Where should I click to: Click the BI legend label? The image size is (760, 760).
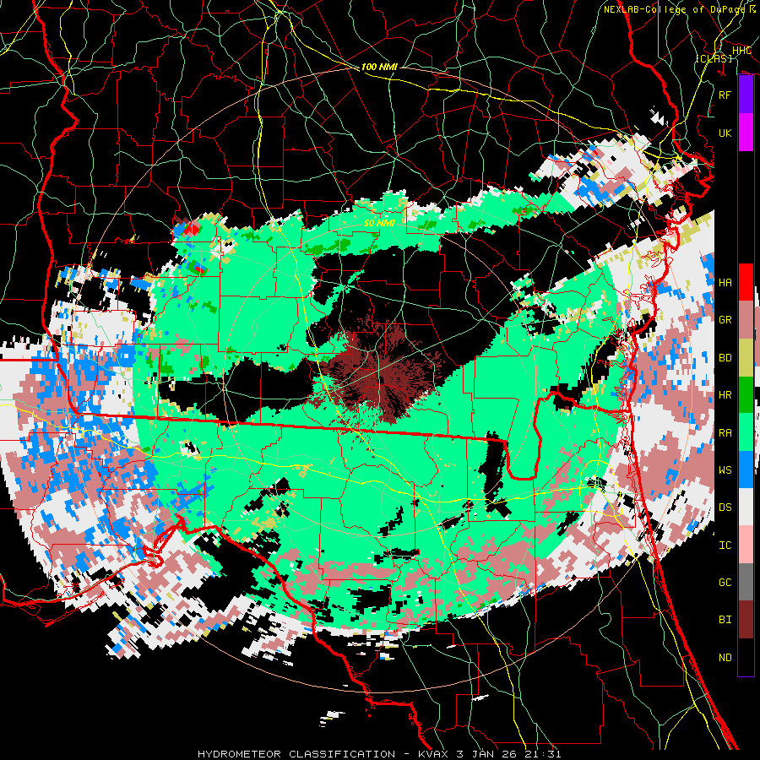[x=725, y=620]
